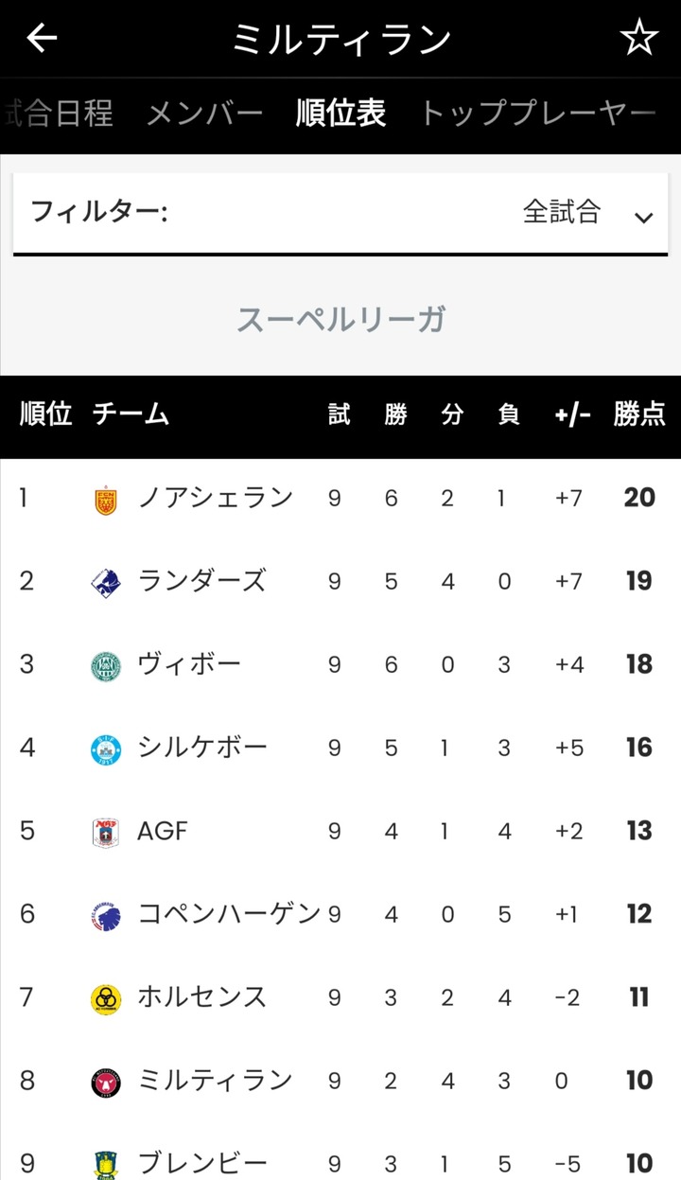Open the 試合日程 tab

pyautogui.click(x=59, y=114)
